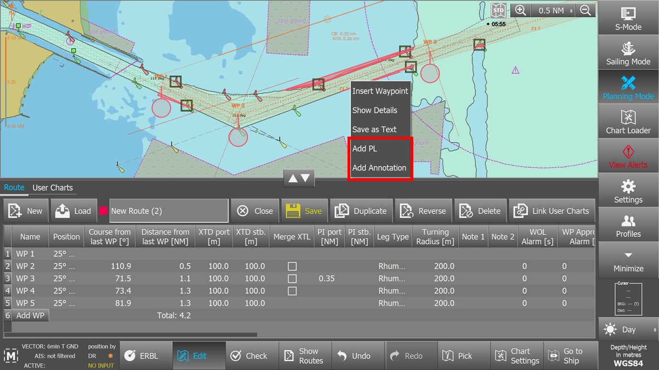Click the Leg Type column header
The height and width of the screenshot is (370, 659).
click(x=393, y=236)
